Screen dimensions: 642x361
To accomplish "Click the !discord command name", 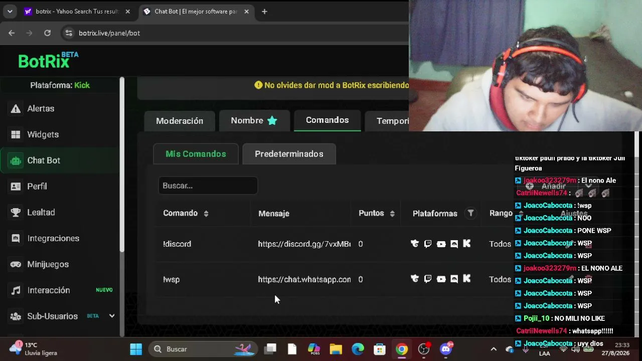I will pos(177,244).
